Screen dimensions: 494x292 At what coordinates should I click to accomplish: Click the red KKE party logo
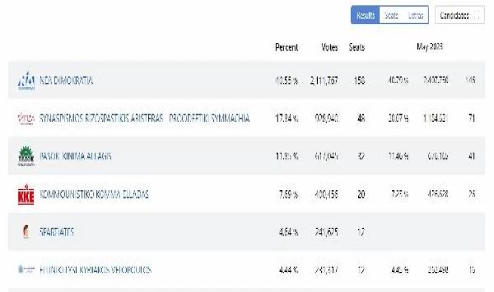26,194
